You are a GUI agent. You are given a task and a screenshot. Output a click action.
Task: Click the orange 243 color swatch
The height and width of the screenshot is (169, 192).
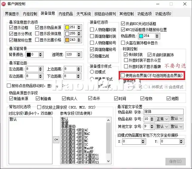67,40
